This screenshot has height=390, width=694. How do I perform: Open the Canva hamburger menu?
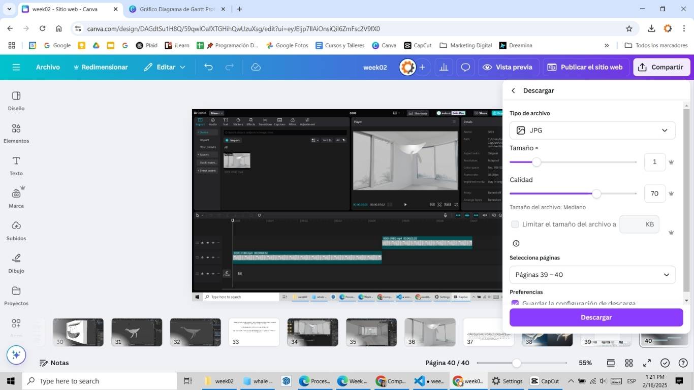(16, 67)
